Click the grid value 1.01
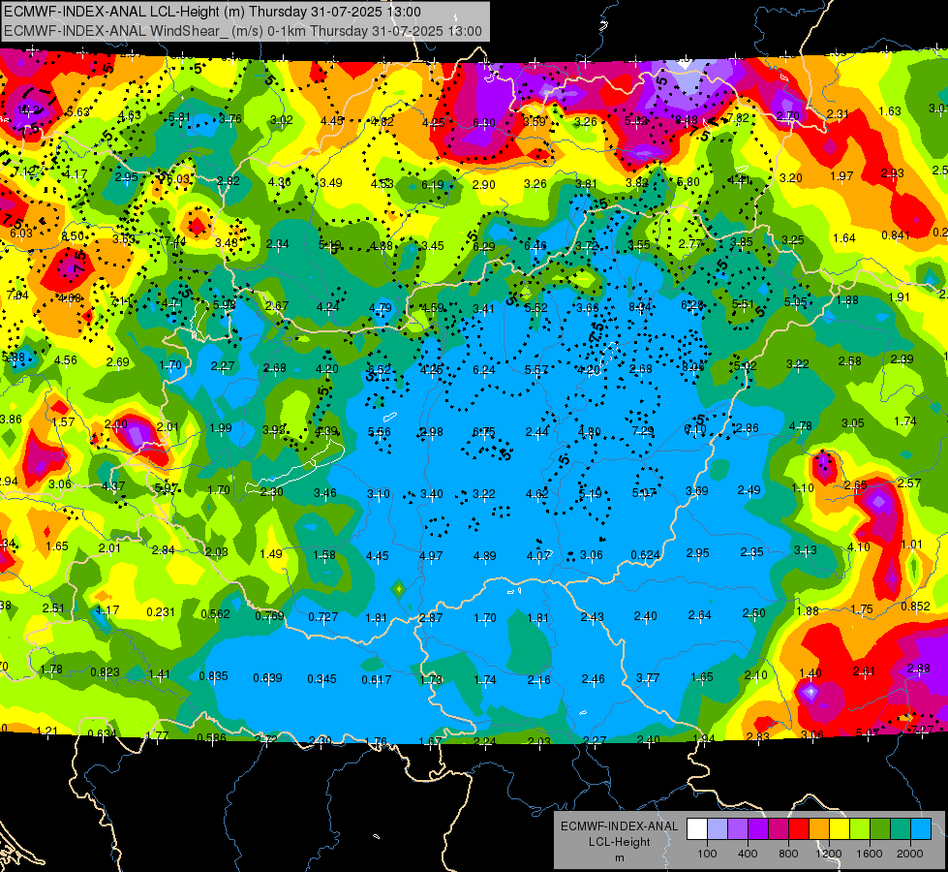 coord(912,544)
